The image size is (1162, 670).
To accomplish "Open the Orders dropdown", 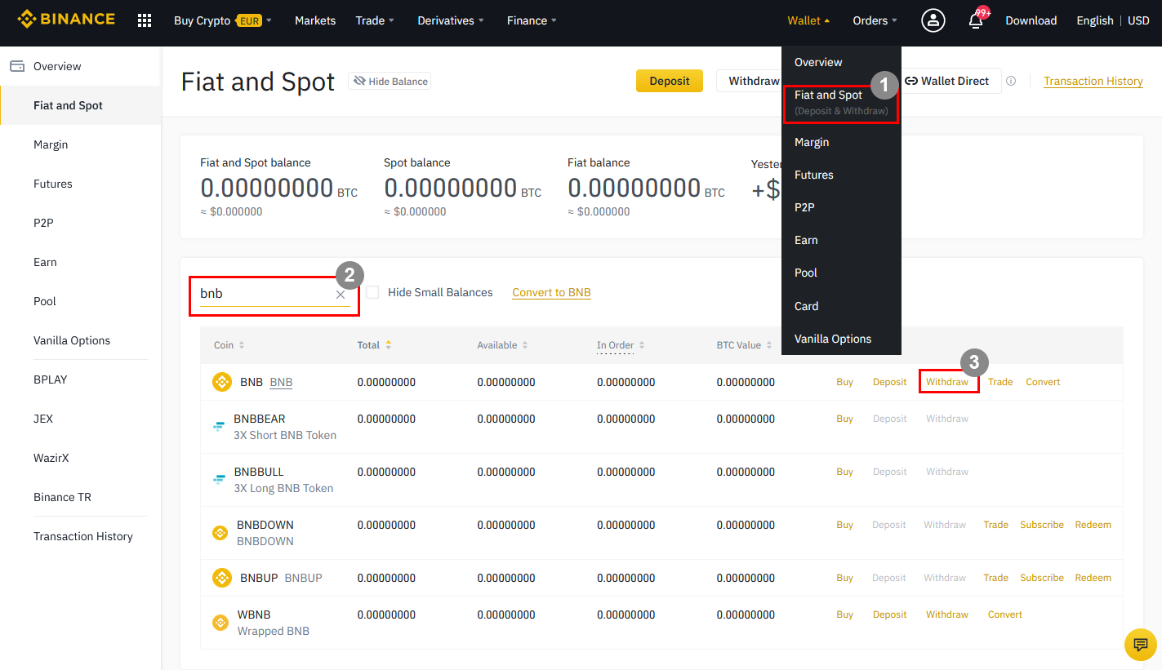I will point(875,20).
